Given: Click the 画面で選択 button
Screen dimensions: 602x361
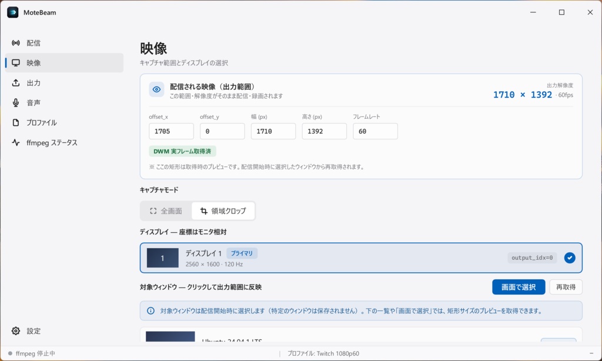Looking at the screenshot, I should [519, 287].
